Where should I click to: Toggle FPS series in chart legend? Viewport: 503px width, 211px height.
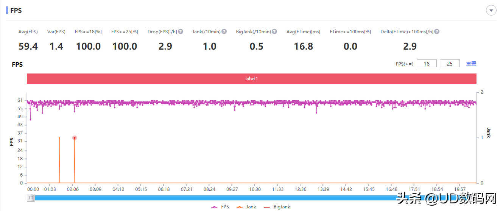[220, 207]
